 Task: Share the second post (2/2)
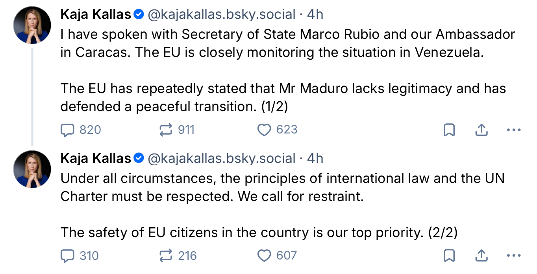[x=481, y=256]
